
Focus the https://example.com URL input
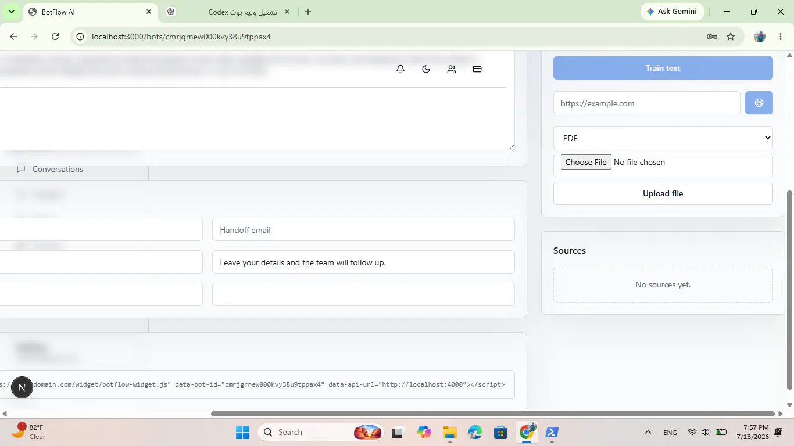point(646,103)
